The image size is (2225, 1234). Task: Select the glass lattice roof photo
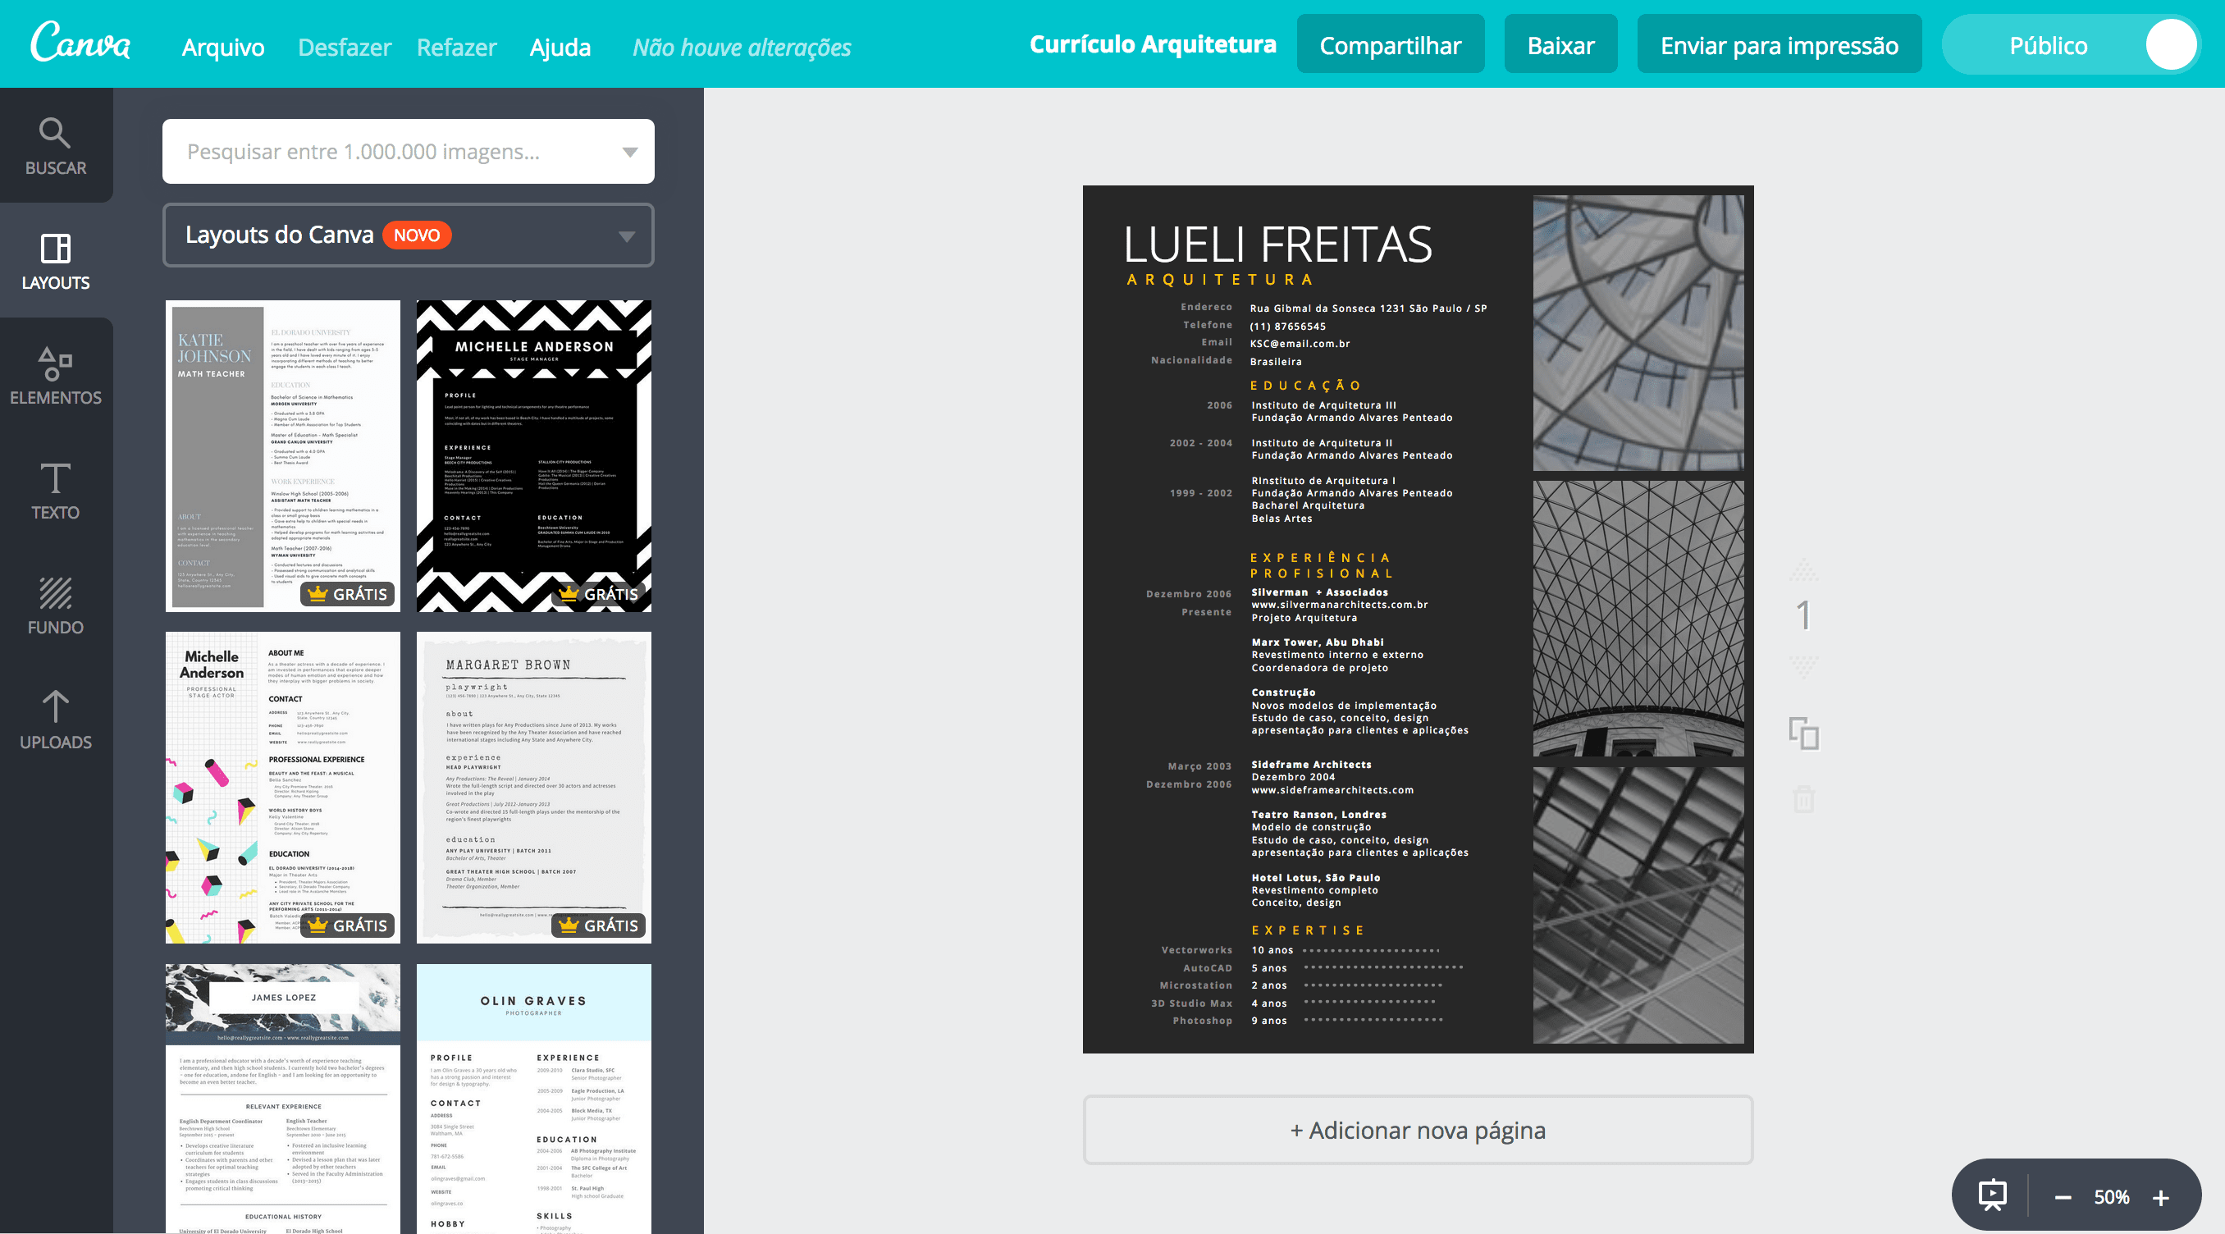1638,619
